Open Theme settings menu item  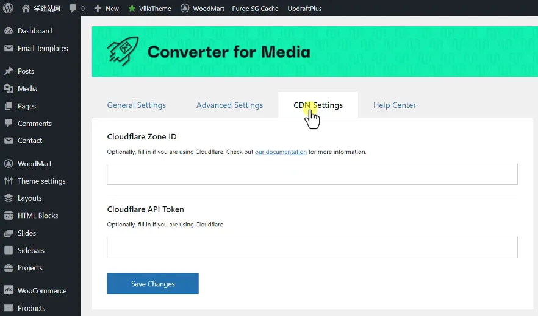pos(41,181)
